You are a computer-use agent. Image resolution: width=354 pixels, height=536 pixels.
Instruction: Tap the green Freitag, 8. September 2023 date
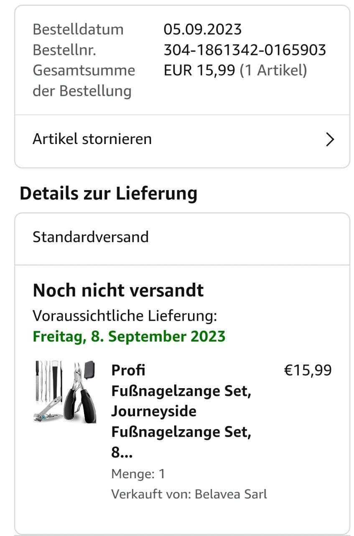129,336
